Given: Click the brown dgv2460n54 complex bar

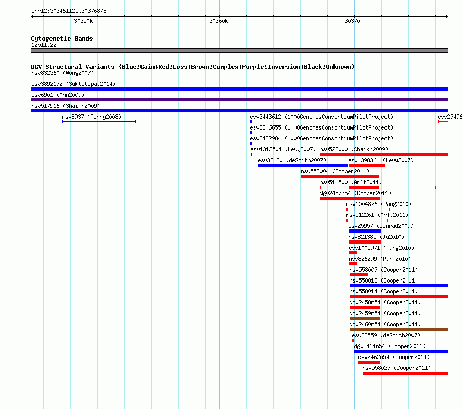Looking at the screenshot, I should coord(398,329).
